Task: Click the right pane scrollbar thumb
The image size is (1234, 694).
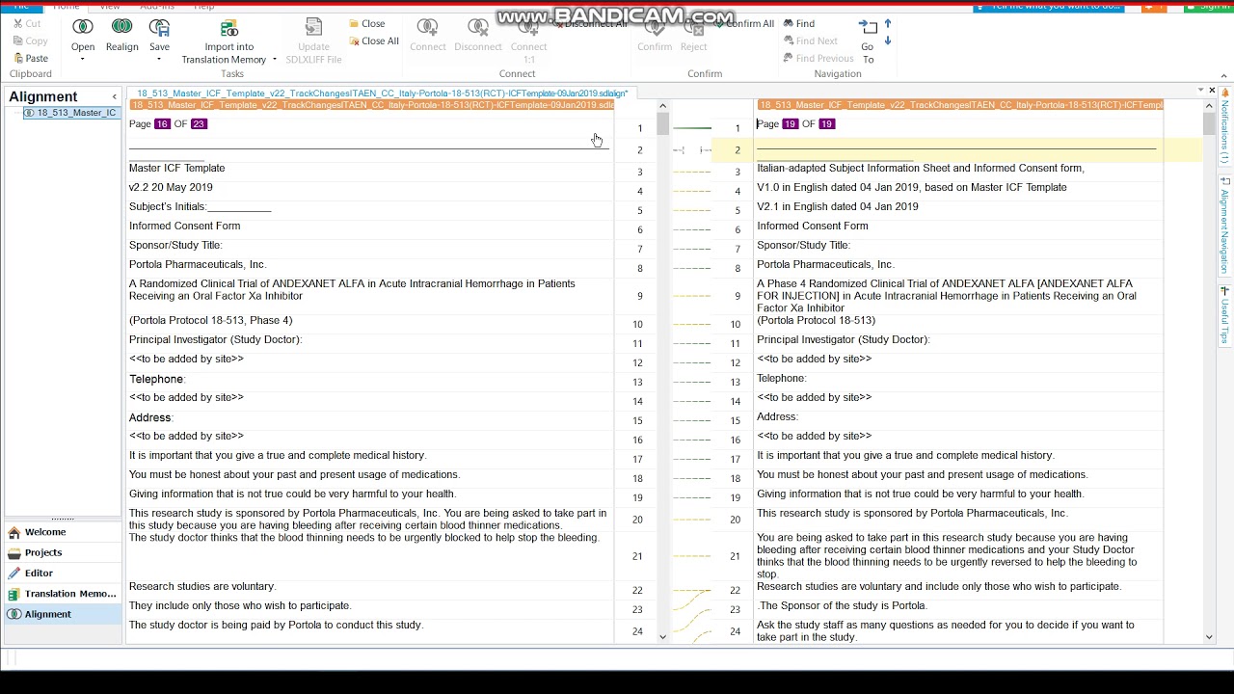Action: click(1209, 123)
